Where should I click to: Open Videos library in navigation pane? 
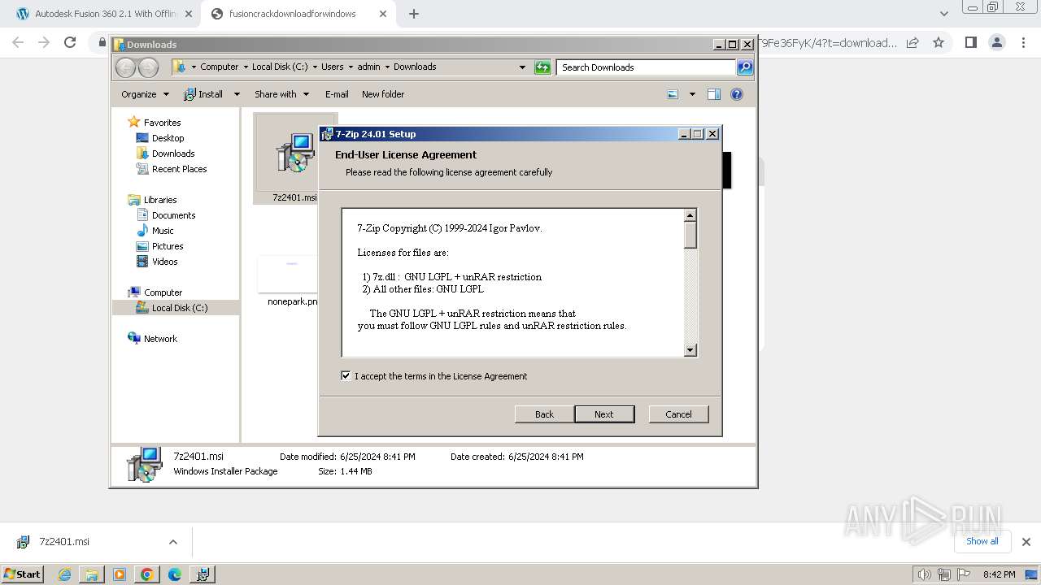click(164, 262)
